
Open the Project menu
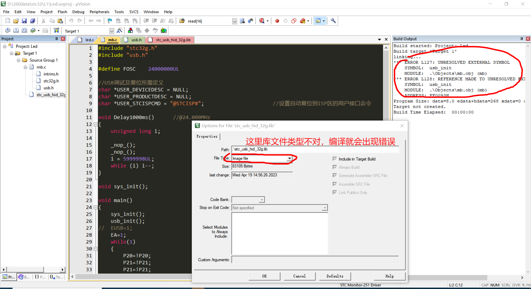click(47, 12)
